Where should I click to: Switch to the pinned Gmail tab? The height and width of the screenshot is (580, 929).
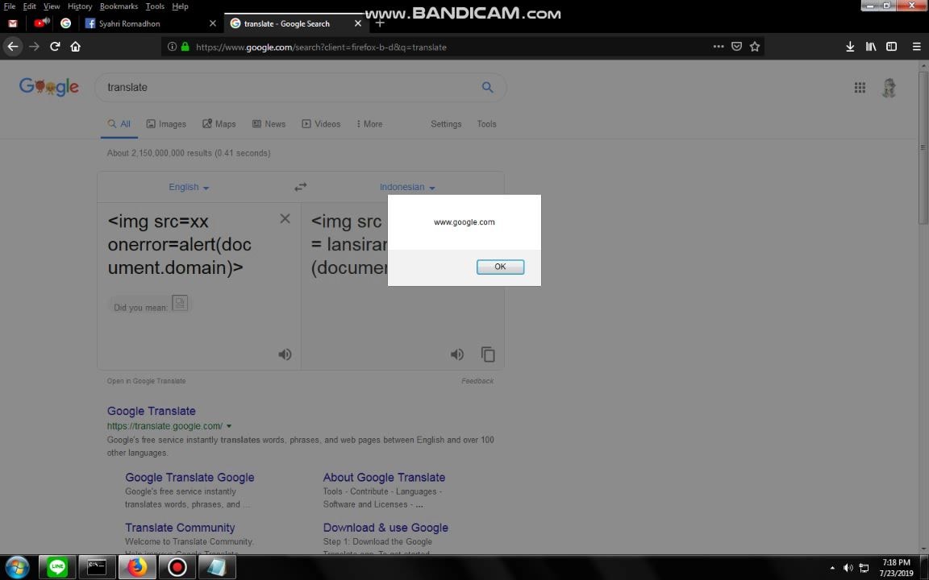click(x=13, y=23)
